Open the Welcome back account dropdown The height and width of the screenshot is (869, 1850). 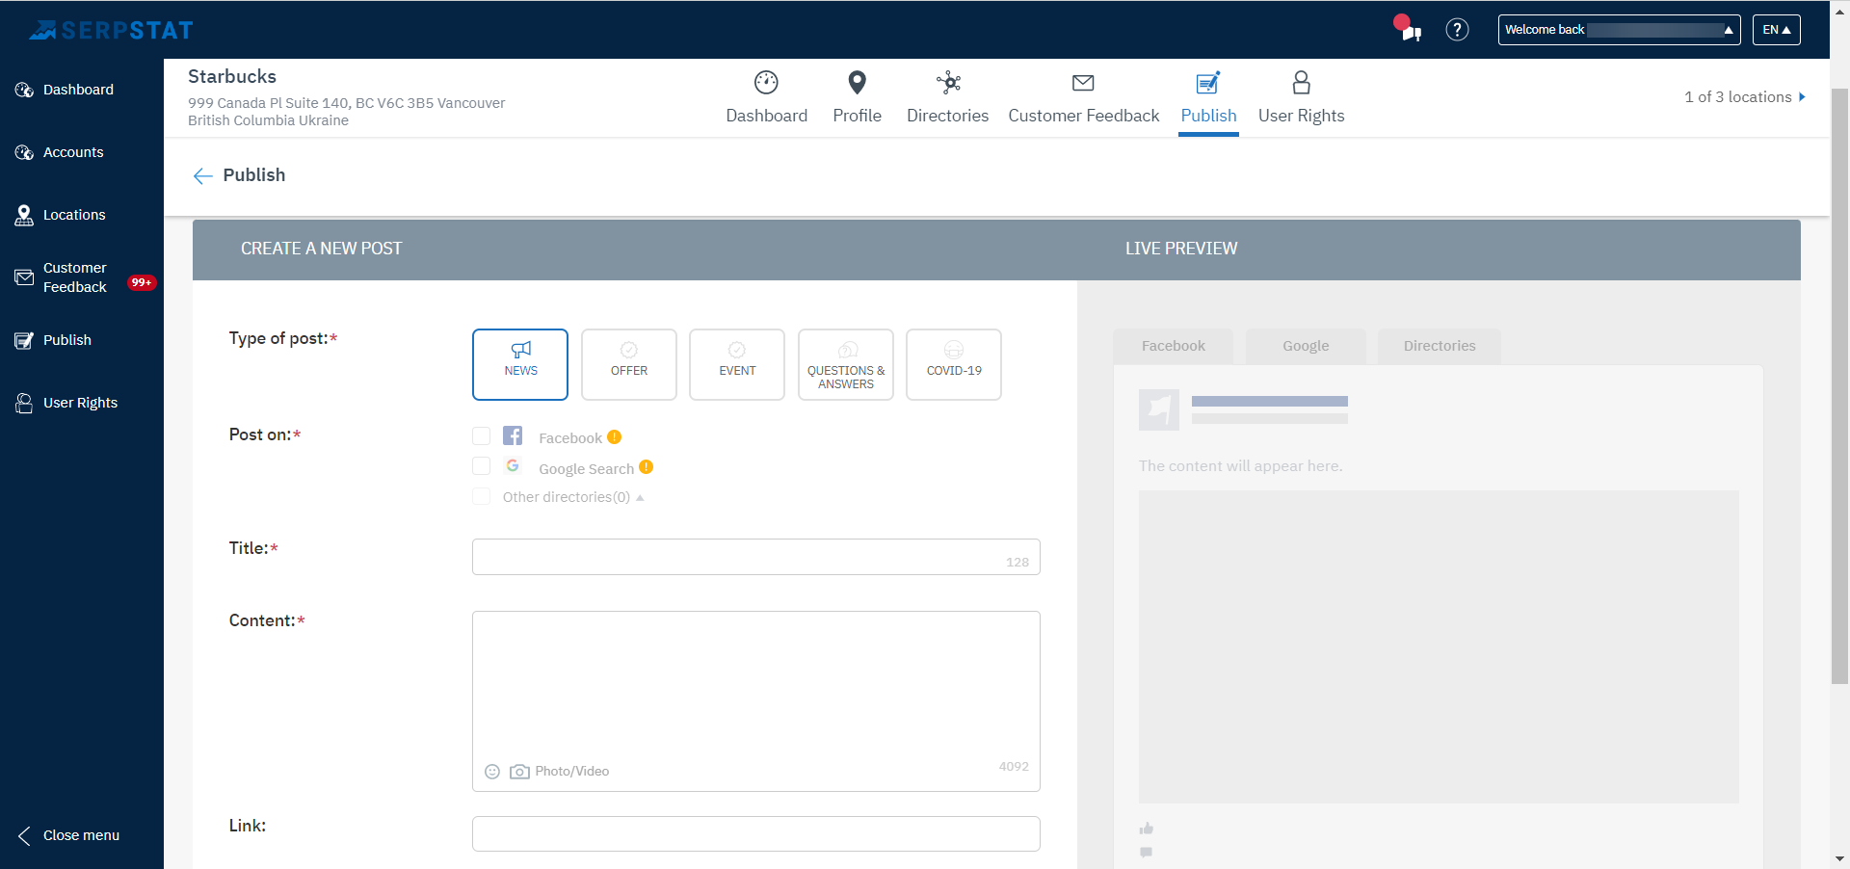pos(1619,30)
